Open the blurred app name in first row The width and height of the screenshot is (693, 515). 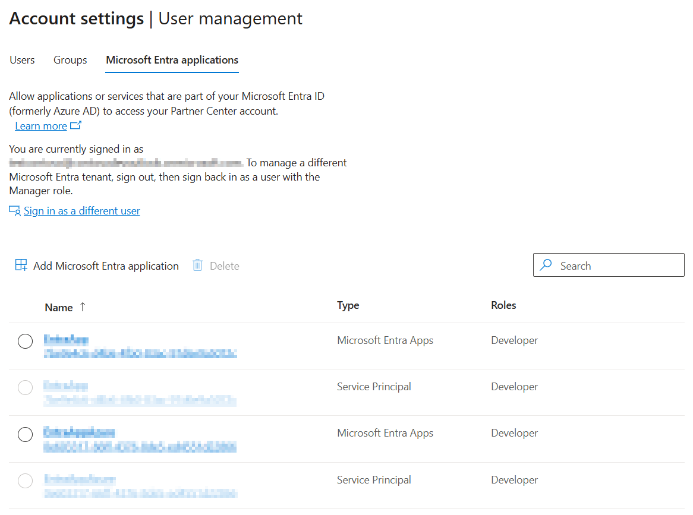tap(67, 339)
